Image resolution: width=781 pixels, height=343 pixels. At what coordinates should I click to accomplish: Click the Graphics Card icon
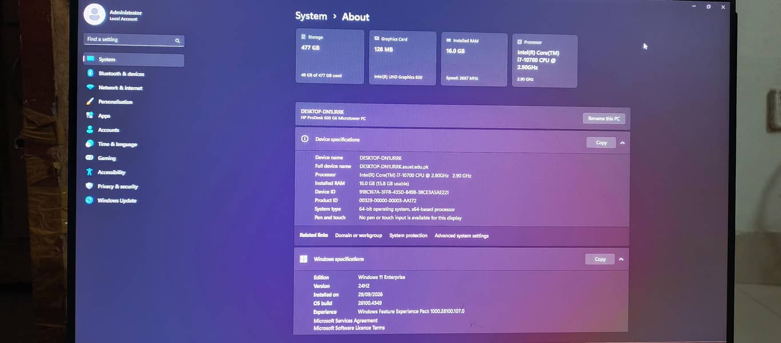[x=377, y=38]
